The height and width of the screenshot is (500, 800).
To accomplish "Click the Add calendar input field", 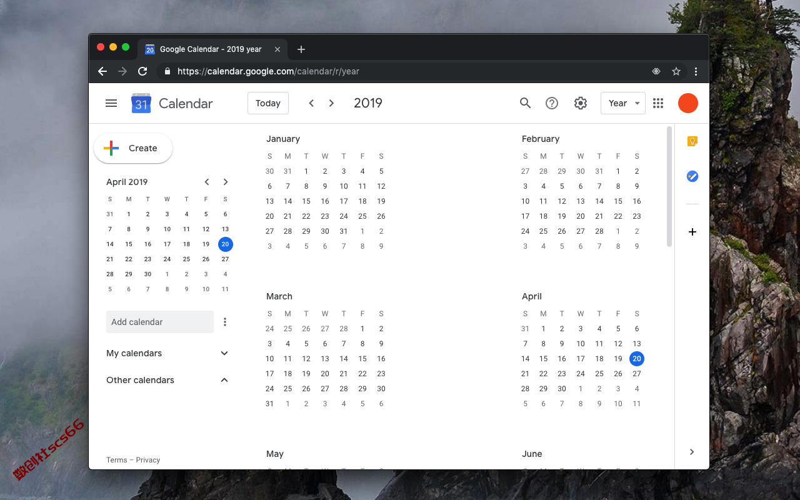I will point(160,322).
